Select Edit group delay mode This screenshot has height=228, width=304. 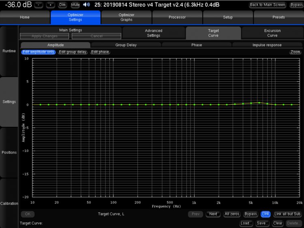[73, 52]
